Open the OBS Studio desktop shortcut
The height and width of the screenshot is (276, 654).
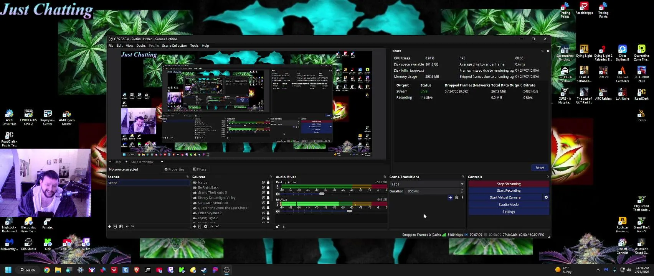coord(28,244)
